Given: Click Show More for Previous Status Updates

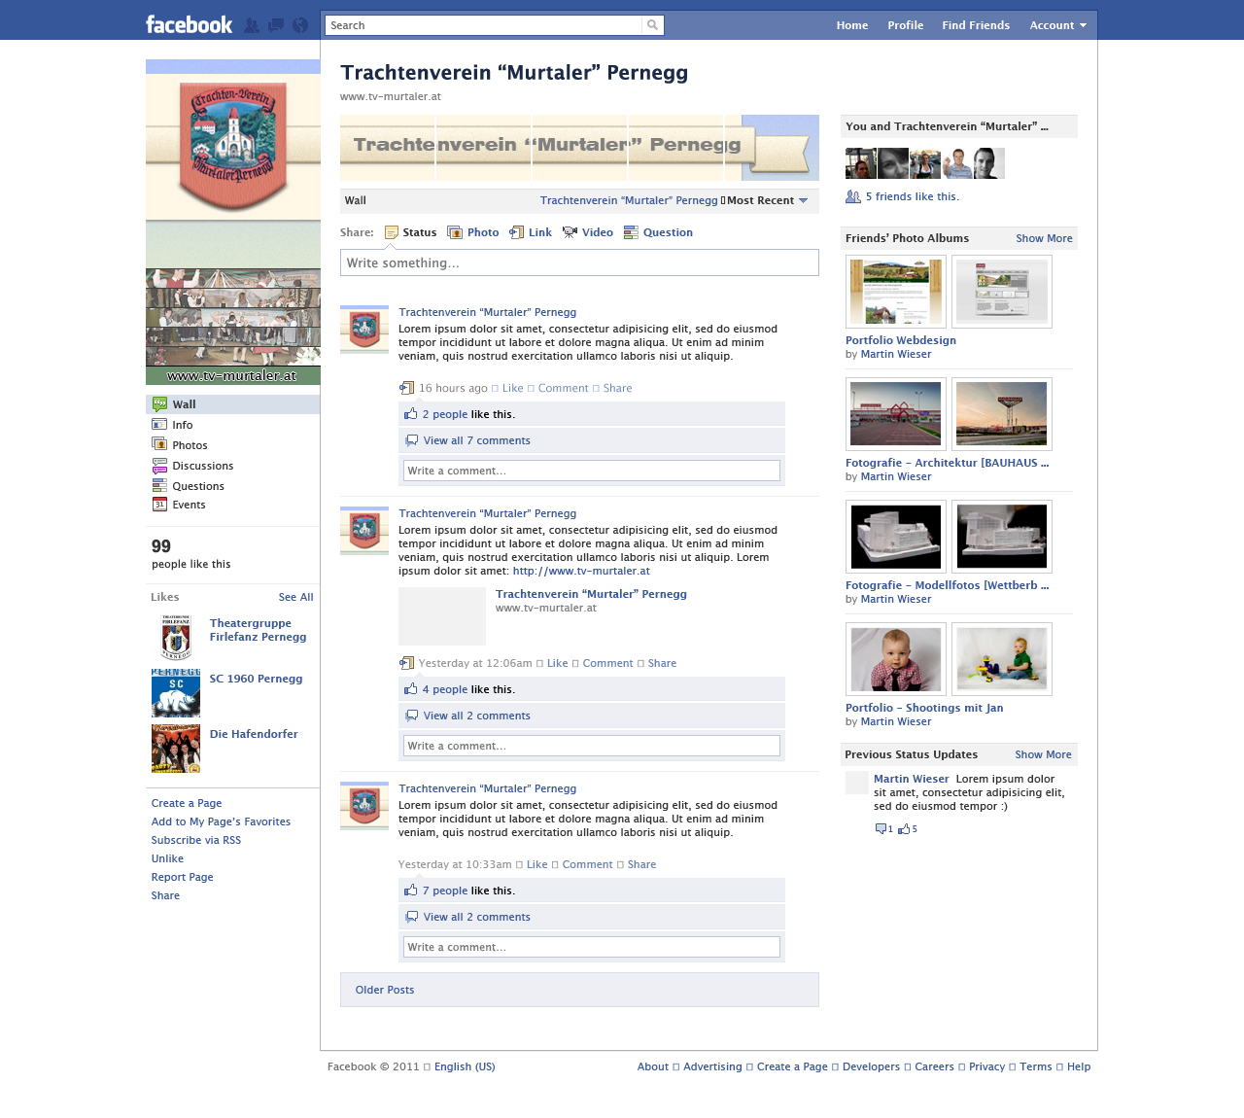Looking at the screenshot, I should click(x=1043, y=754).
